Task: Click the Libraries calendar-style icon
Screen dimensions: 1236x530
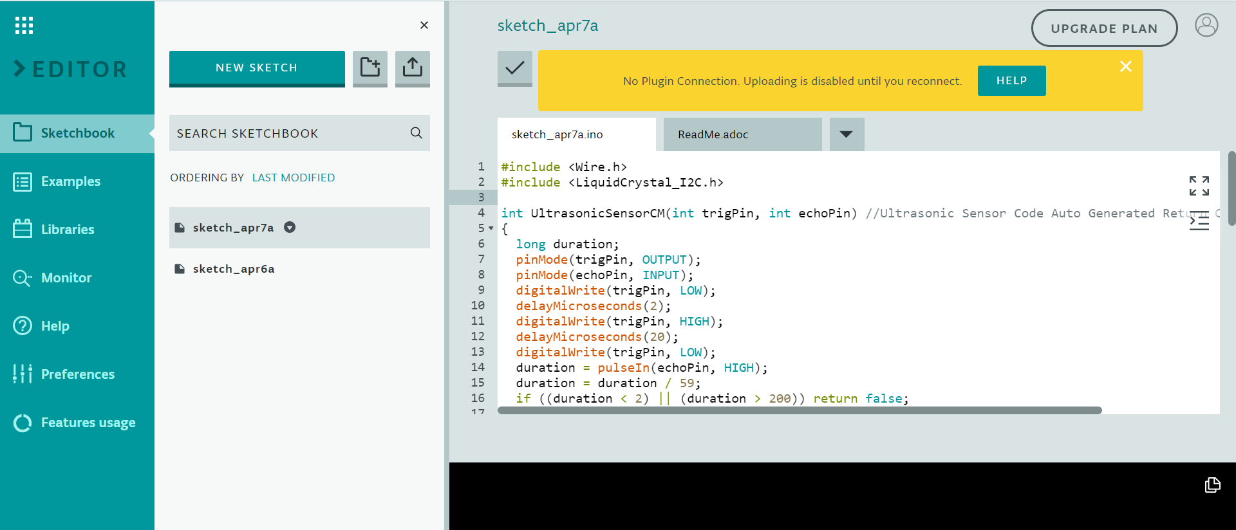Action: (x=23, y=228)
